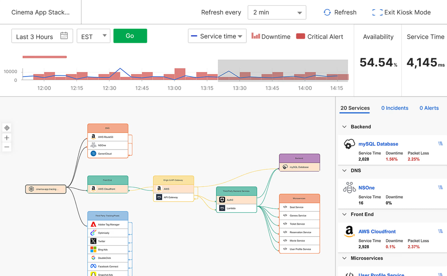Select the Adobe Tag Manager node
This screenshot has width=447, height=276.
point(108,225)
